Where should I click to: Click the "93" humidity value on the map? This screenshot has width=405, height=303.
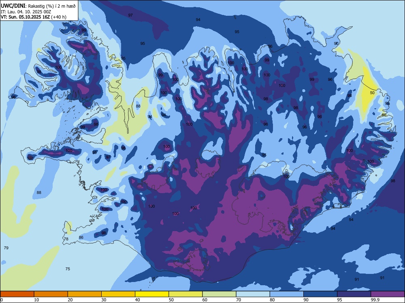tap(387, 103)
